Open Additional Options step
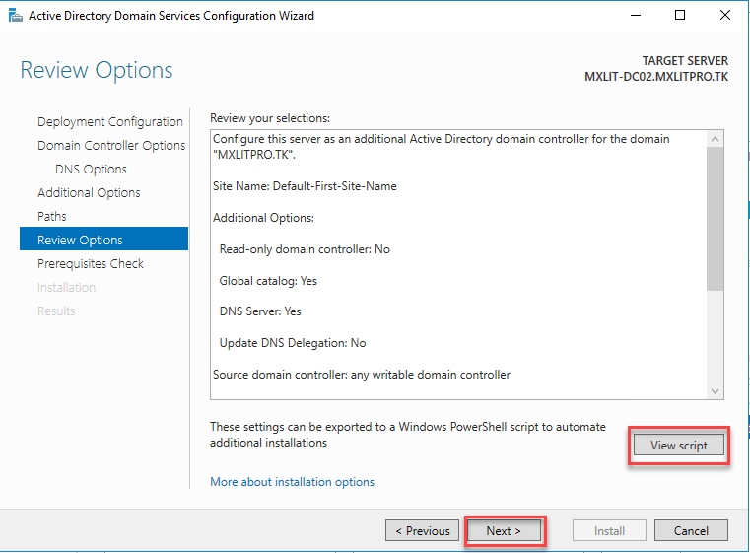 (x=89, y=193)
